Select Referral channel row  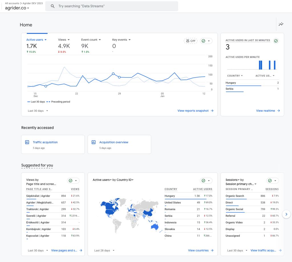tap(252, 216)
